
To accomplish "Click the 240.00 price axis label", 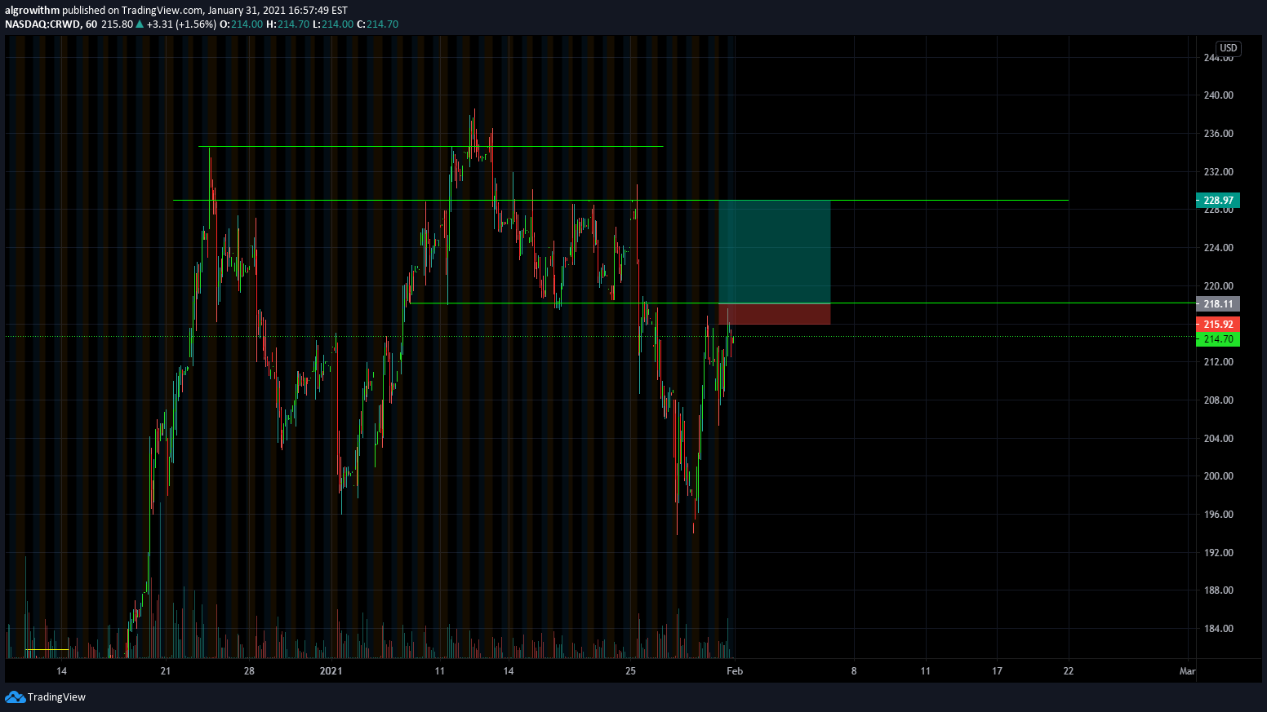I will point(1218,95).
